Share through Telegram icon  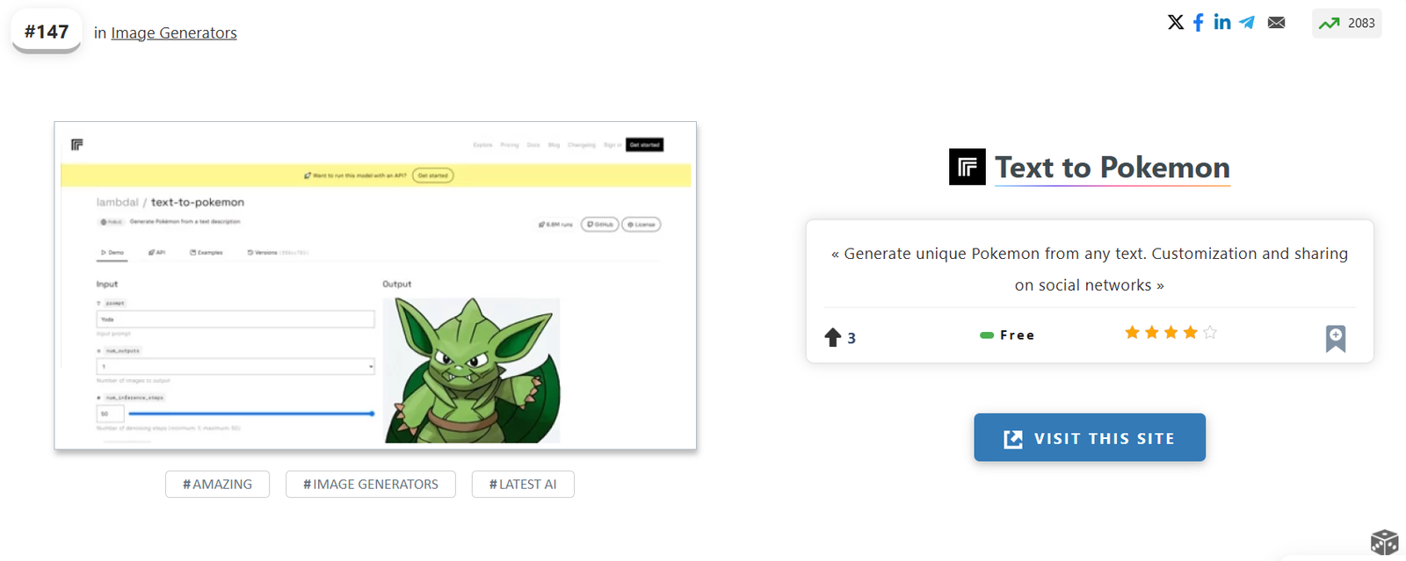(x=1247, y=22)
